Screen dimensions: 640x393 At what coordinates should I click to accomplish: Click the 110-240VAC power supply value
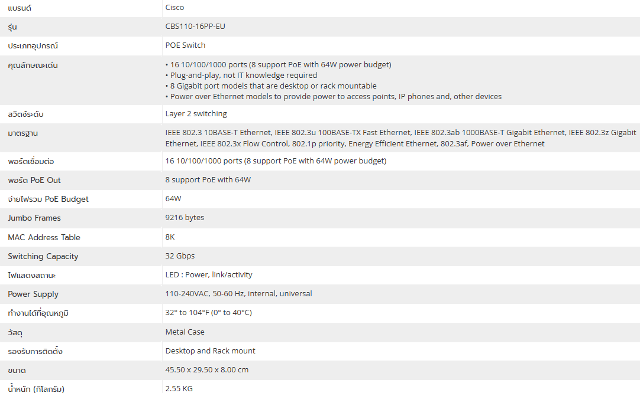click(x=238, y=293)
